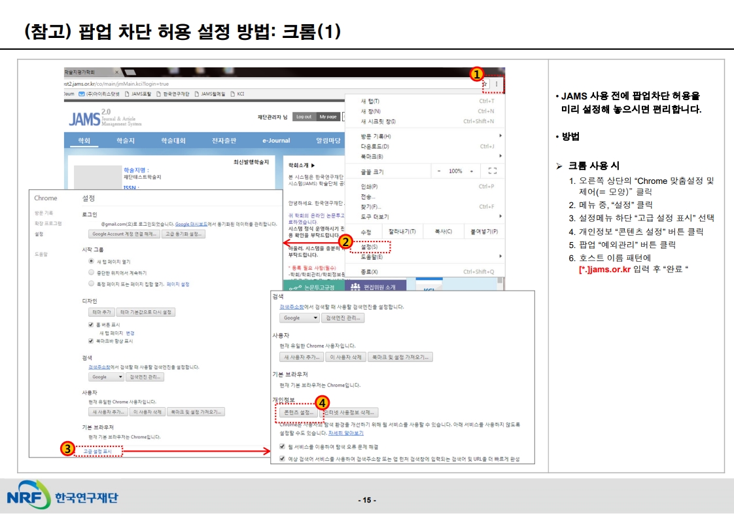Select the 특정 페이지 또는 페이지 집합 열기 radio
Image resolution: width=734 pixels, height=519 pixels.
(92, 283)
